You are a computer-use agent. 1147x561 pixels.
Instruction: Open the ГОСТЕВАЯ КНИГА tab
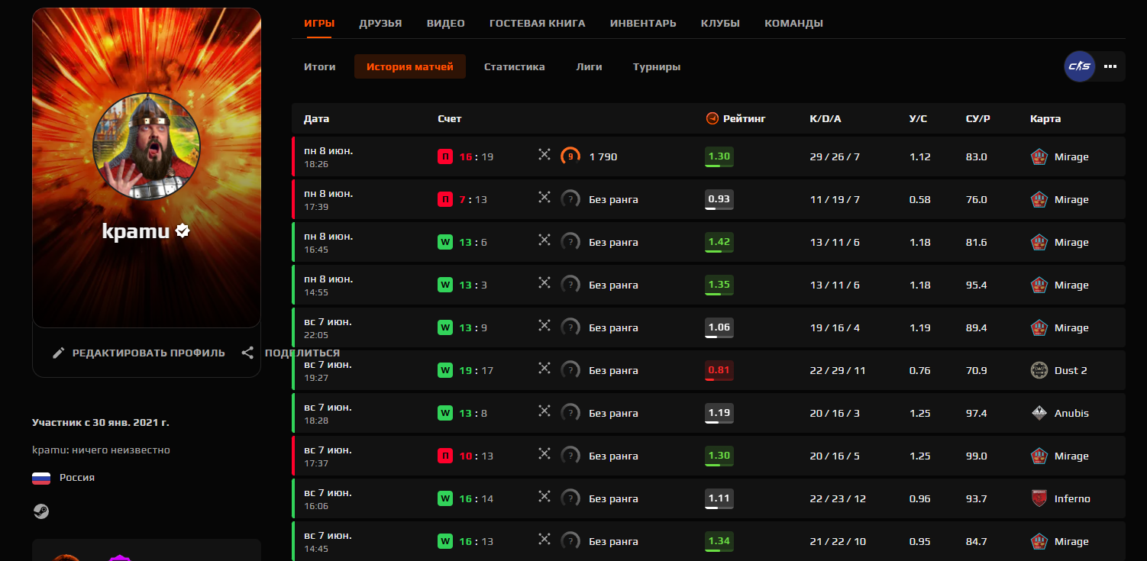point(538,23)
